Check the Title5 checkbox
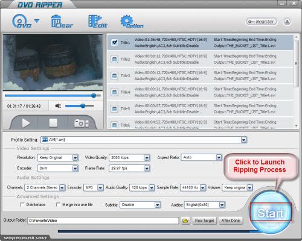 [114, 108]
